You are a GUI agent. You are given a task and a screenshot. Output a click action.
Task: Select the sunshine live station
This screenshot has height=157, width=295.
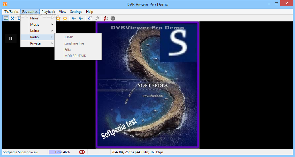[78, 43]
